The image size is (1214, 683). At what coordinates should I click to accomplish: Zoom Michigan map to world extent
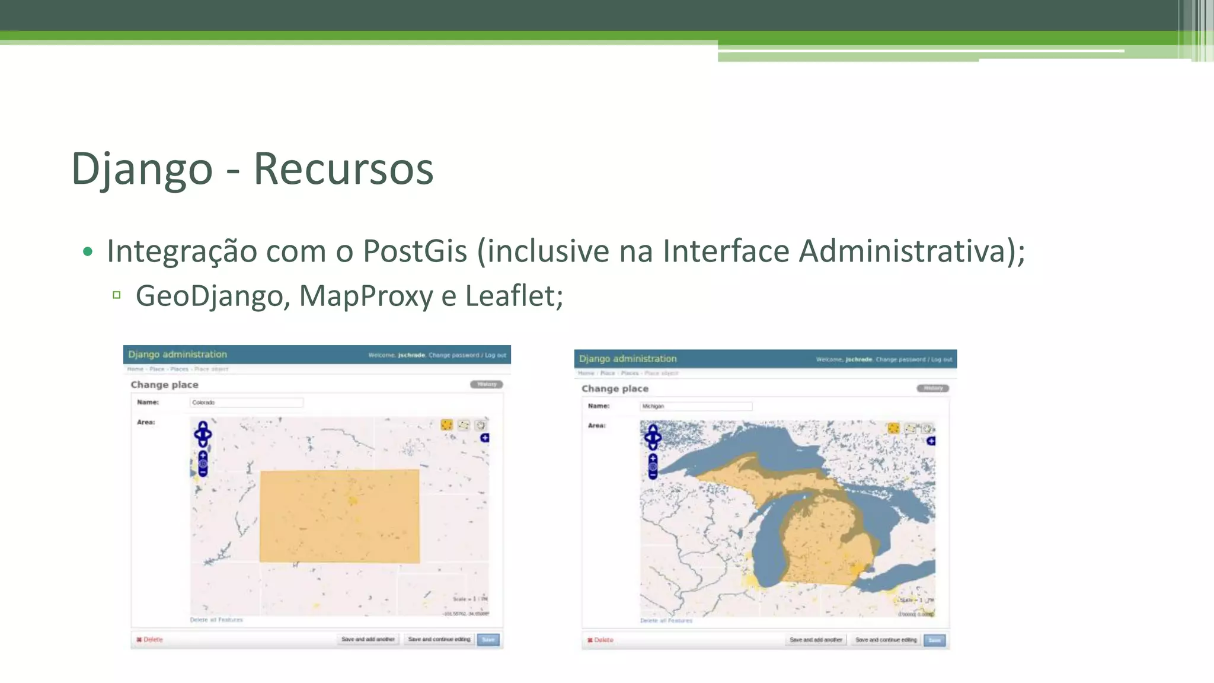click(x=653, y=467)
